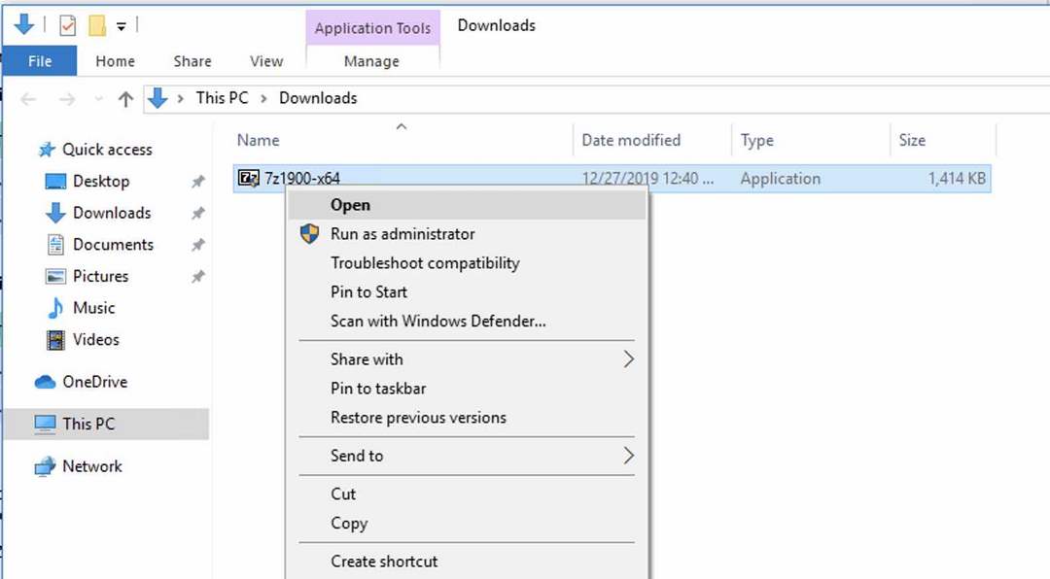This screenshot has height=579, width=1050.
Task: Go forward with the Forward arrow
Action: pyautogui.click(x=67, y=99)
